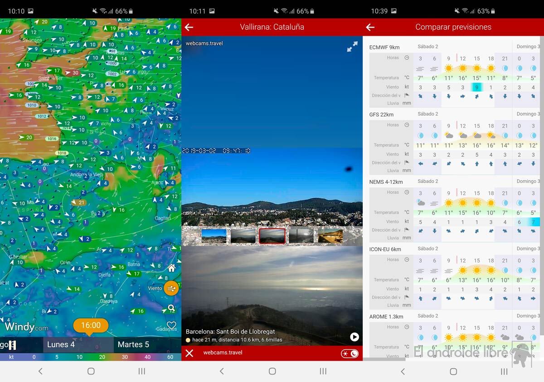This screenshot has height=382, width=544.
Task: Tap the Windy.com logo on the map
Action: [26, 326]
